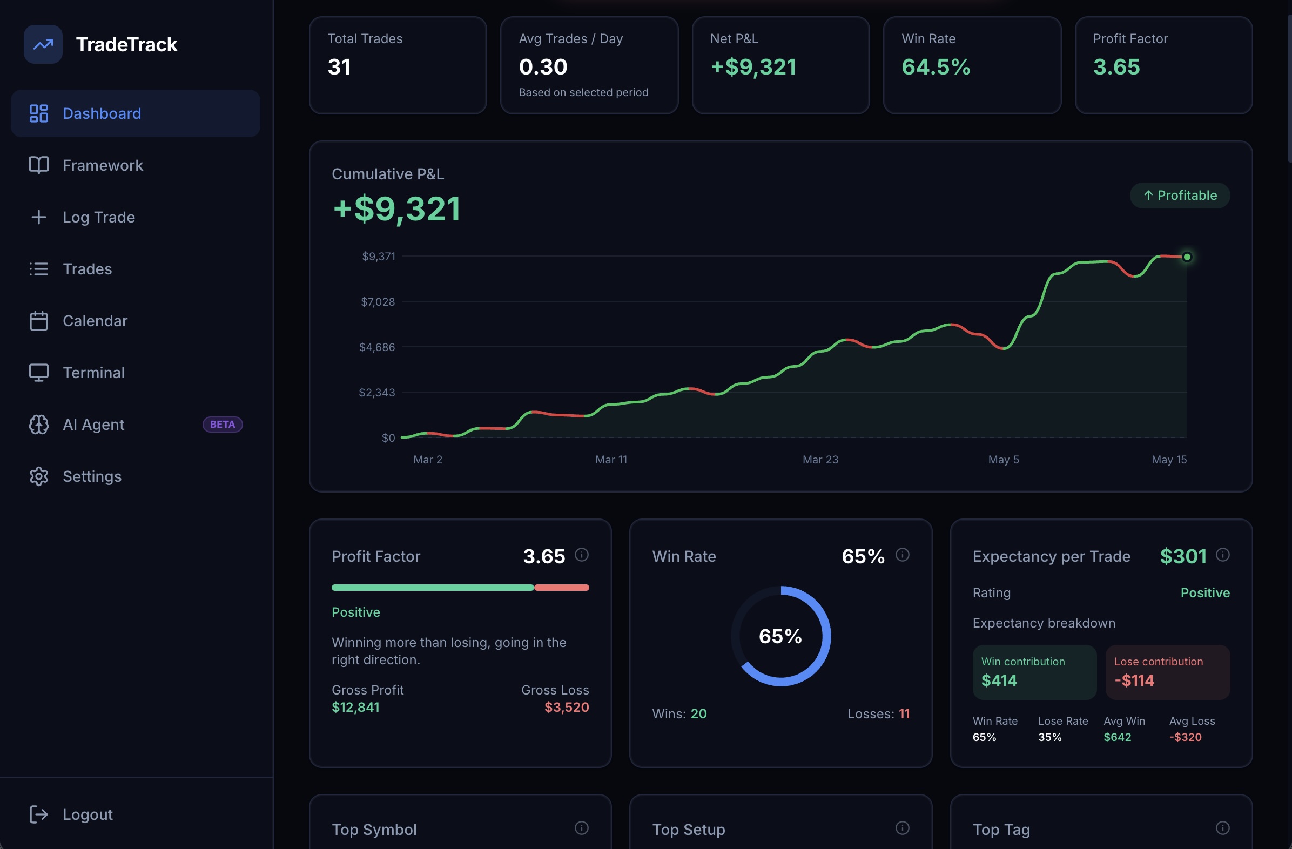Click the Avg Loss -$320 value
Viewport: 1292px width, 849px height.
(x=1186, y=737)
